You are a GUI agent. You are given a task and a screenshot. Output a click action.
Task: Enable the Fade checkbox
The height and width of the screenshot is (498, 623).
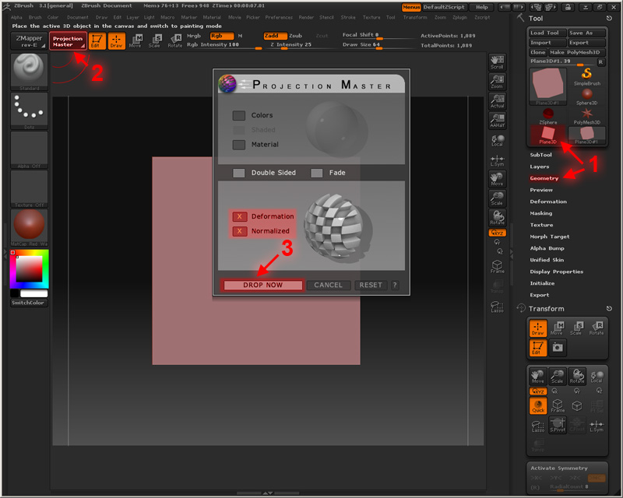click(317, 173)
